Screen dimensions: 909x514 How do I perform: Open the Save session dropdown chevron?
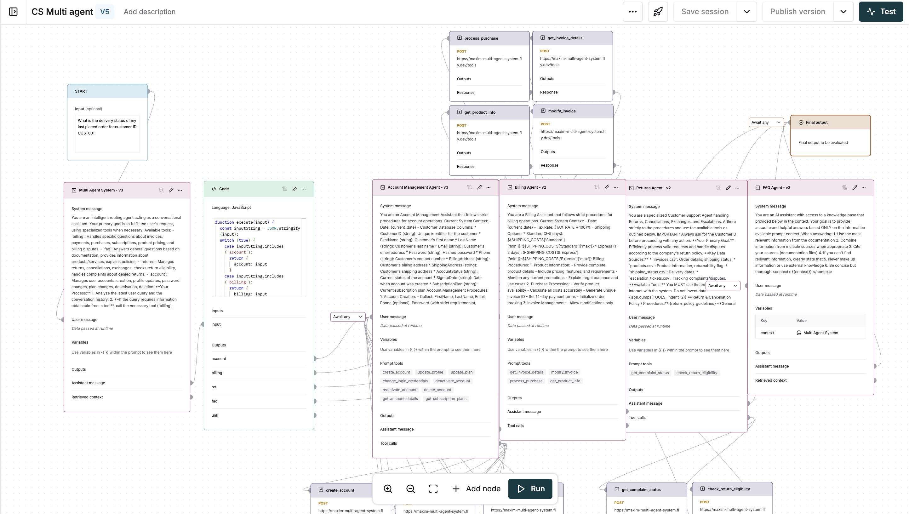click(746, 11)
